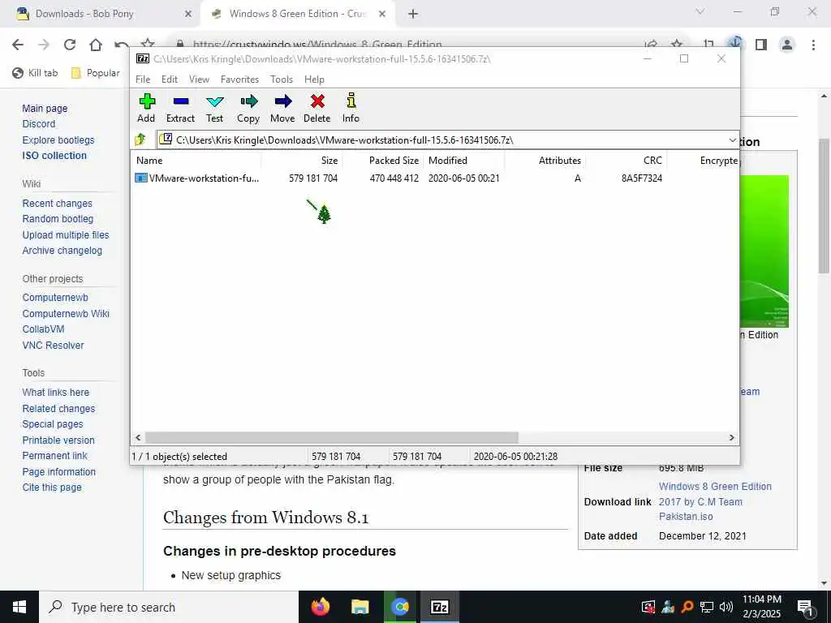
Task: Open the Archive changelog link
Action: coord(62,251)
